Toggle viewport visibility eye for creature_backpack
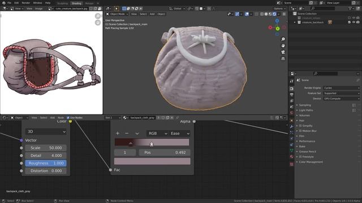362x203 pixels. [x=354, y=23]
